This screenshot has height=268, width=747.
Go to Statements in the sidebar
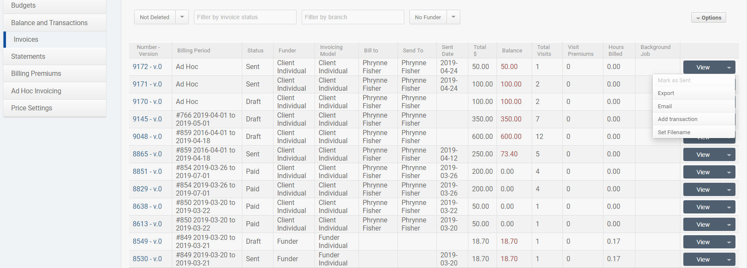tap(28, 56)
